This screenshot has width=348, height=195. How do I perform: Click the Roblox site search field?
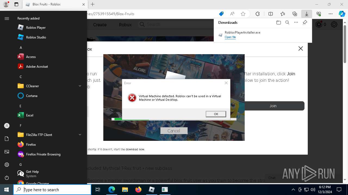pos(176,24)
